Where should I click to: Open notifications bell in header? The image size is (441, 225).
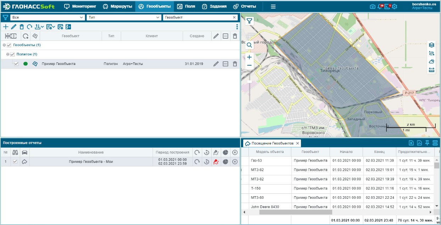(380, 6)
